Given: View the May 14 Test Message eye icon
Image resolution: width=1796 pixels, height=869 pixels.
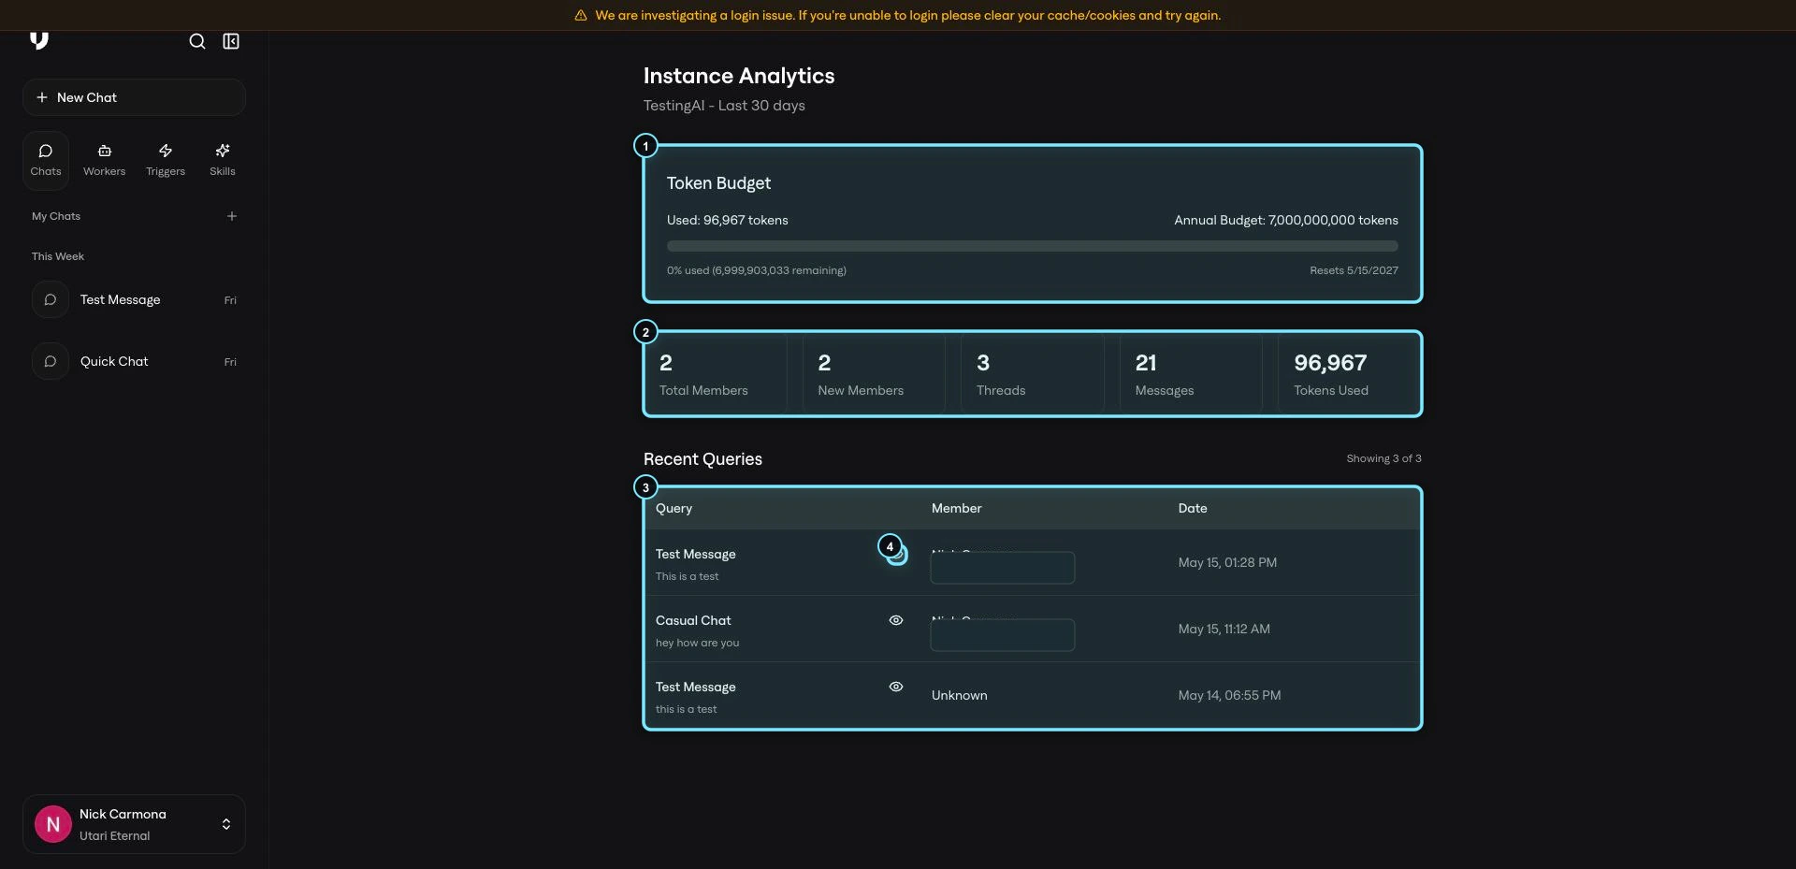Looking at the screenshot, I should coord(896,687).
